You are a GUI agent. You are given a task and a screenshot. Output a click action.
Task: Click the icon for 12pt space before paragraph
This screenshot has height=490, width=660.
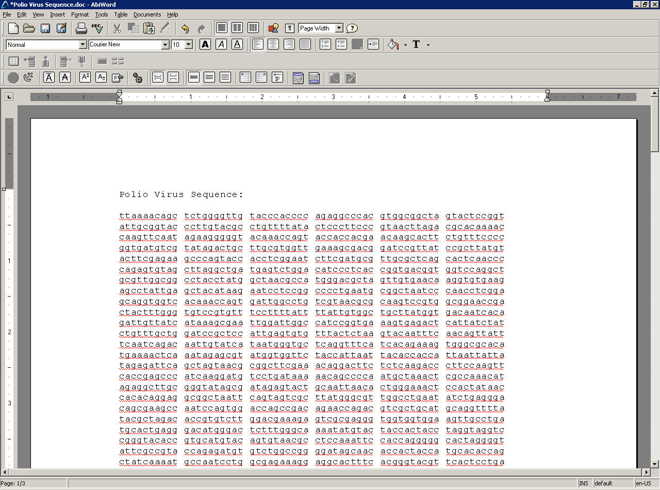click(x=173, y=78)
